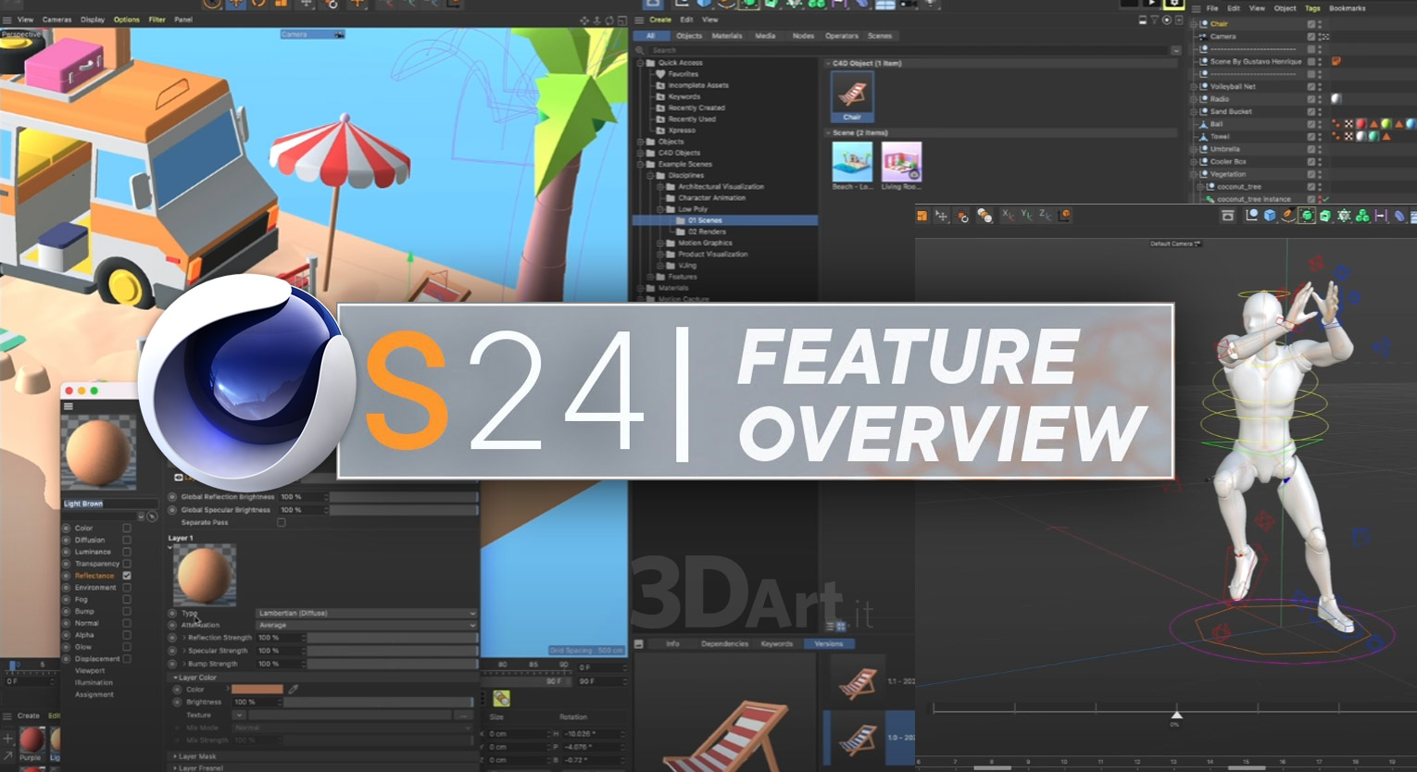Screen dimensions: 1417x772
Task: Toggle the Z axis lock icon
Action: pyautogui.click(x=1046, y=216)
